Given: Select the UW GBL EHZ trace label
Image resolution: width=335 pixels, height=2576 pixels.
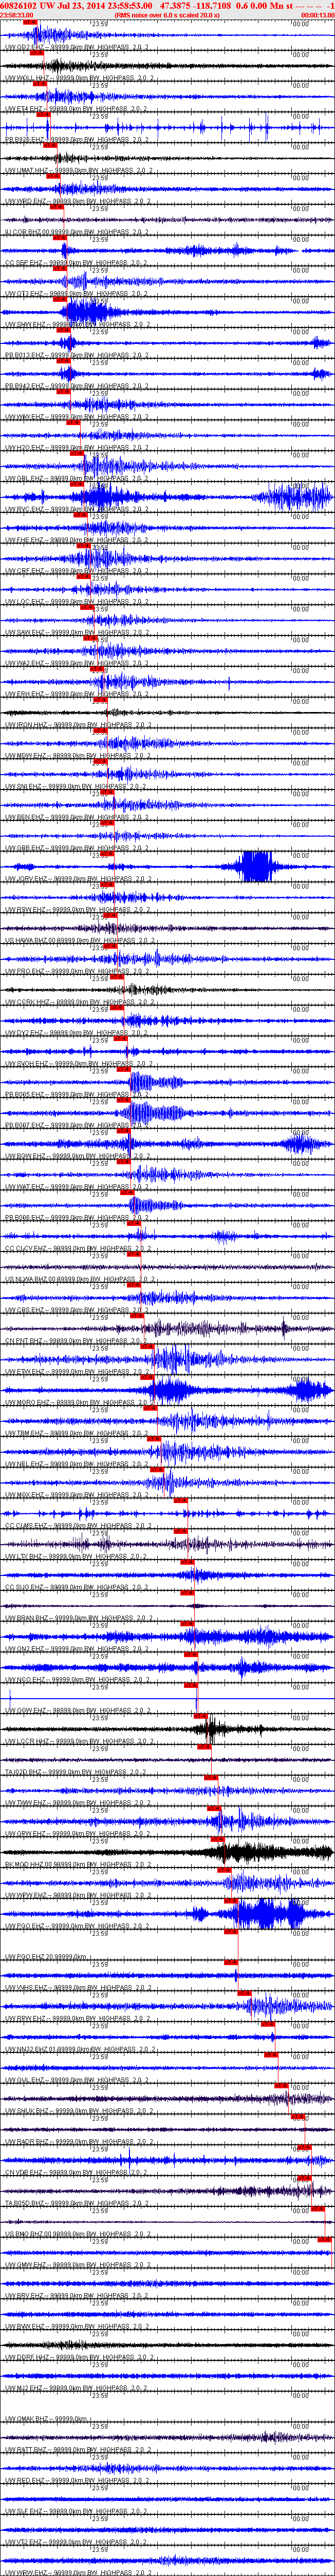Looking at the screenshot, I should click(x=78, y=479).
